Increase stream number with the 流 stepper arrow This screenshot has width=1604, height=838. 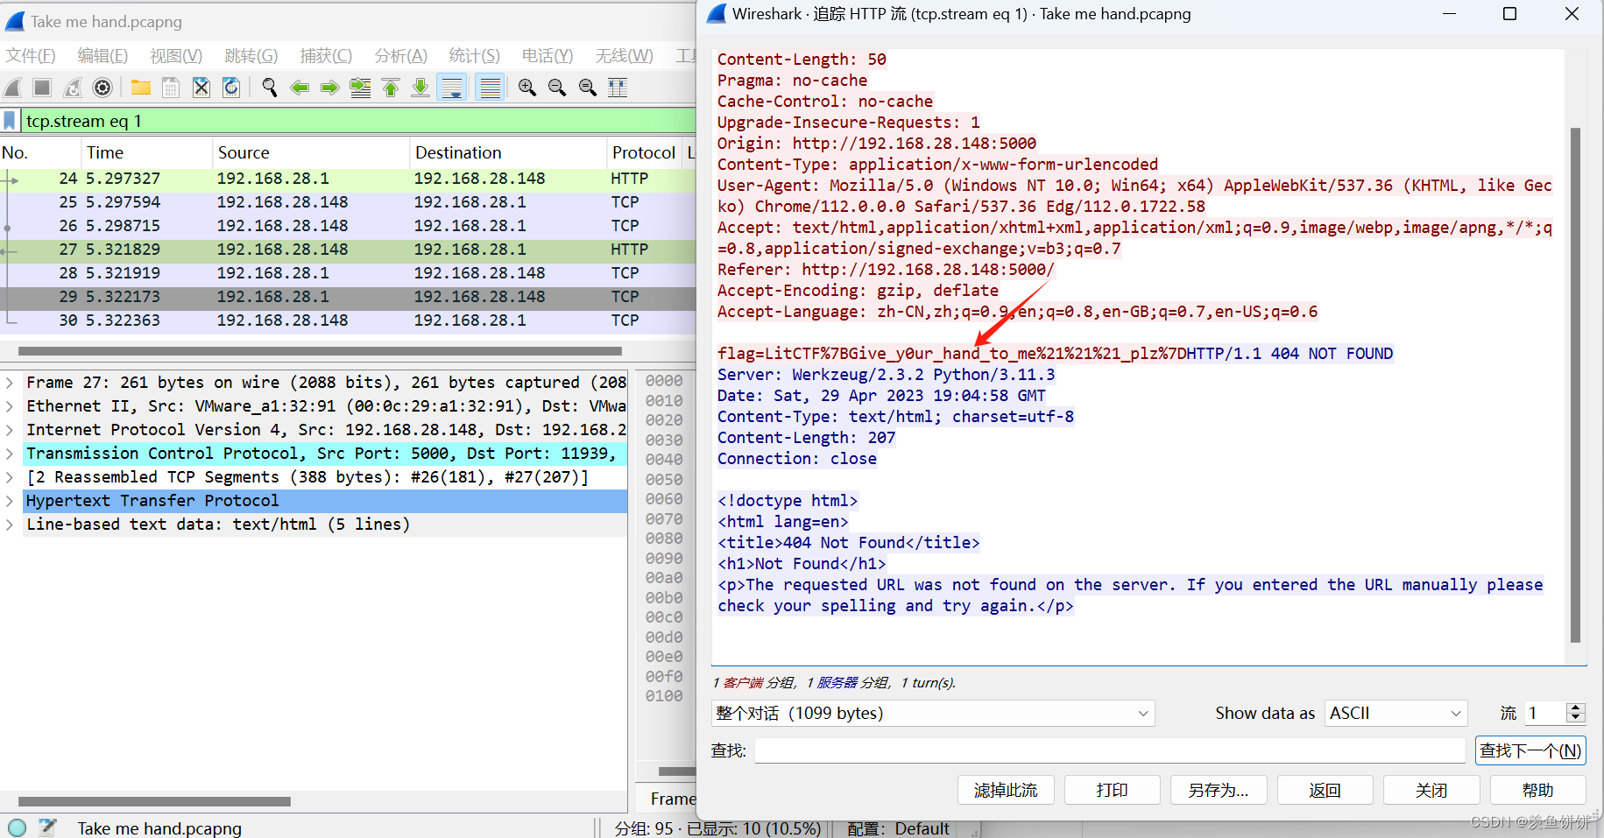point(1576,708)
